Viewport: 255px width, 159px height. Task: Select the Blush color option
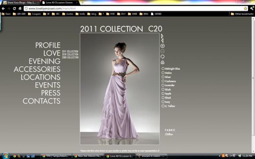pos(166,90)
